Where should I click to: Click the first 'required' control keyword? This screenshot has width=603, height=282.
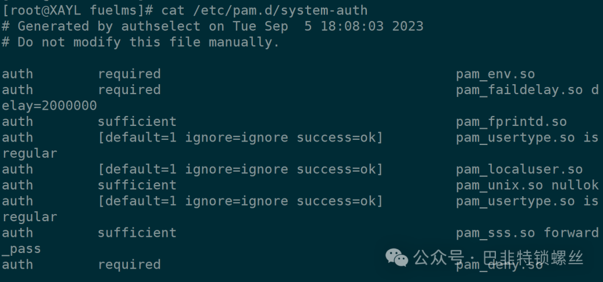pyautogui.click(x=129, y=74)
